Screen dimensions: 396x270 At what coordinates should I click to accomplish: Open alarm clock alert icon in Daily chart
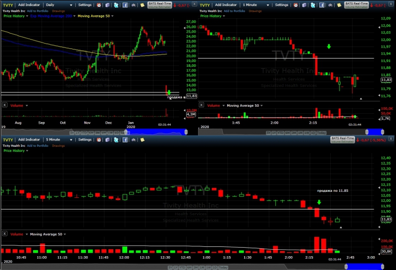[x=99, y=5]
